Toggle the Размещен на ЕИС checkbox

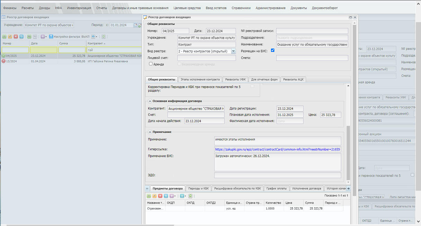point(273,51)
